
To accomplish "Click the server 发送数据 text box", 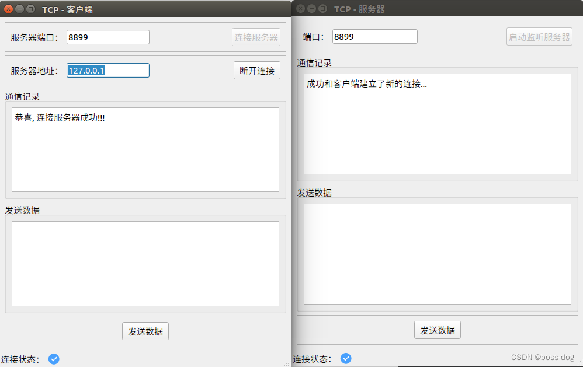I will (x=437, y=254).
